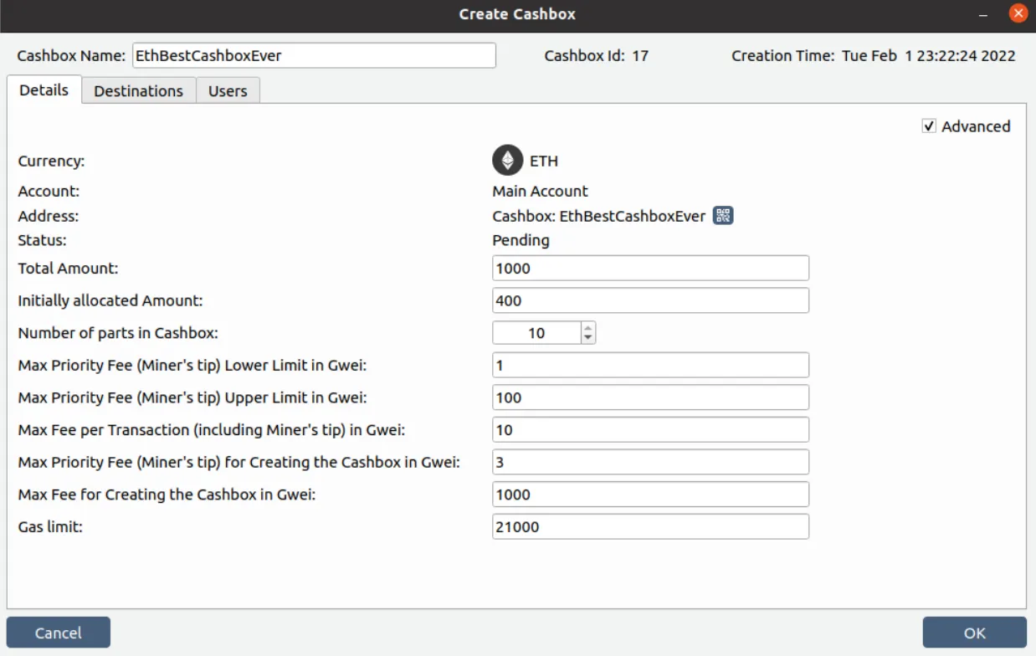
Task: Focus the Initially allocated Amount field
Action: tap(650, 300)
